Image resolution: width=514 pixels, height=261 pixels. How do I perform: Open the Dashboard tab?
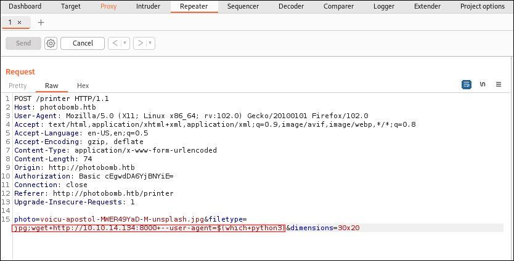point(25,6)
